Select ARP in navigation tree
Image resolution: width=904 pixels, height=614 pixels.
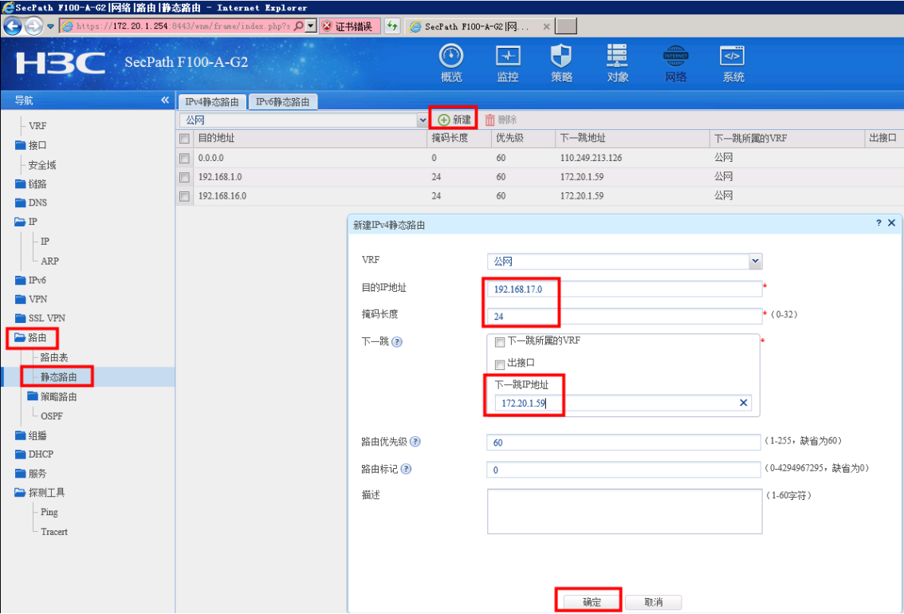click(49, 261)
